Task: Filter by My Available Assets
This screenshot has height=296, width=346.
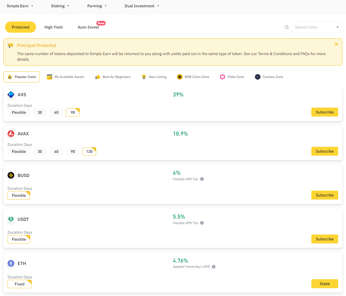Action: click(x=66, y=77)
